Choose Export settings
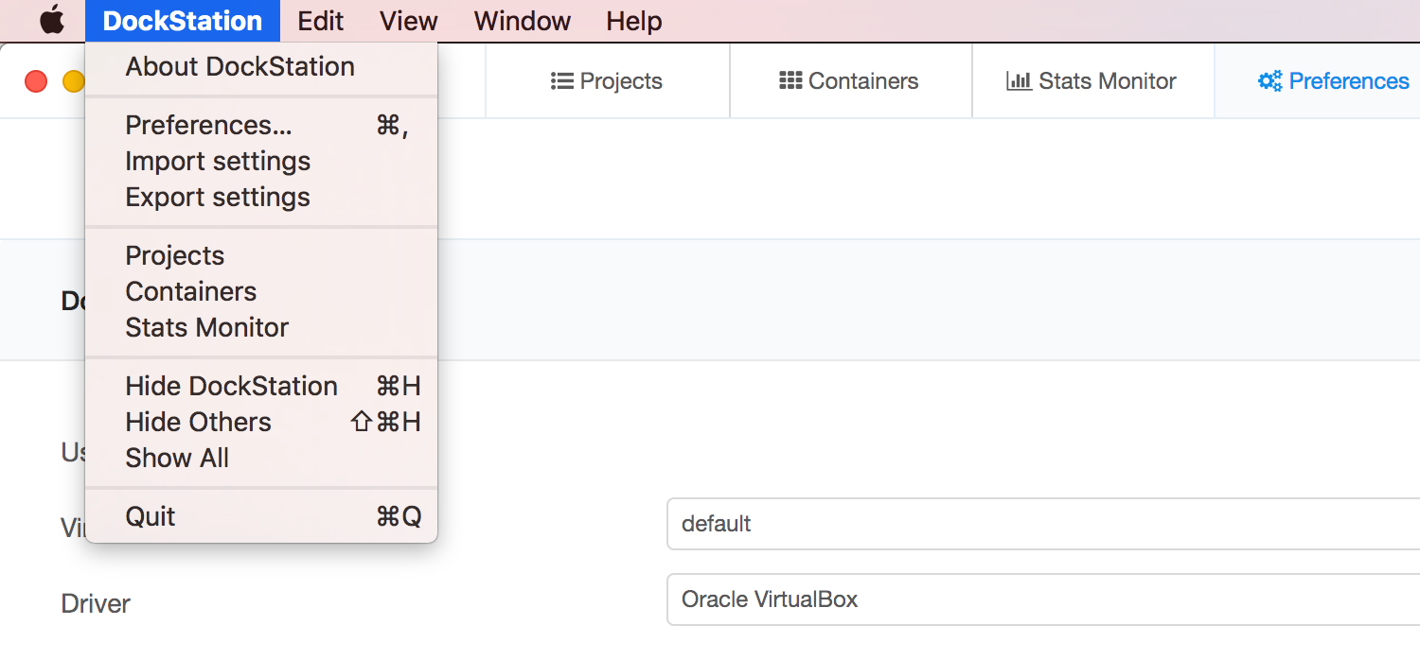Viewport: 1420px width, 660px height. [x=261, y=197]
